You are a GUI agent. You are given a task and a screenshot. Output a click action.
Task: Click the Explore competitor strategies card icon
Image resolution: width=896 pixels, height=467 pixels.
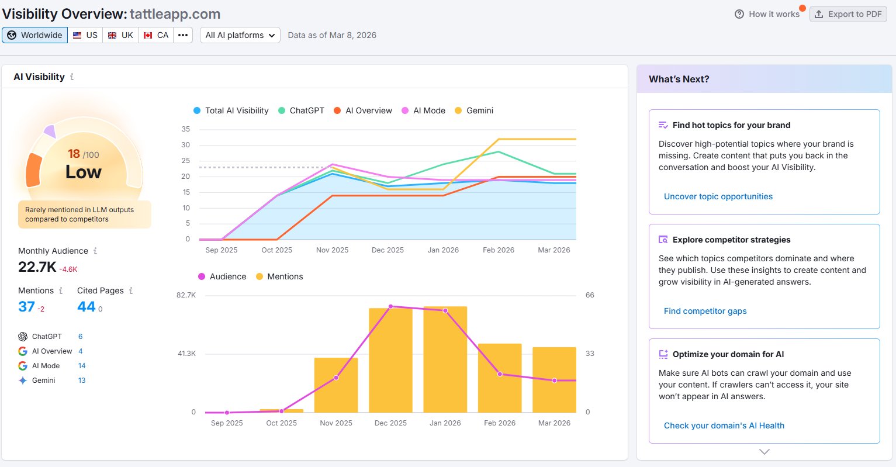click(663, 240)
